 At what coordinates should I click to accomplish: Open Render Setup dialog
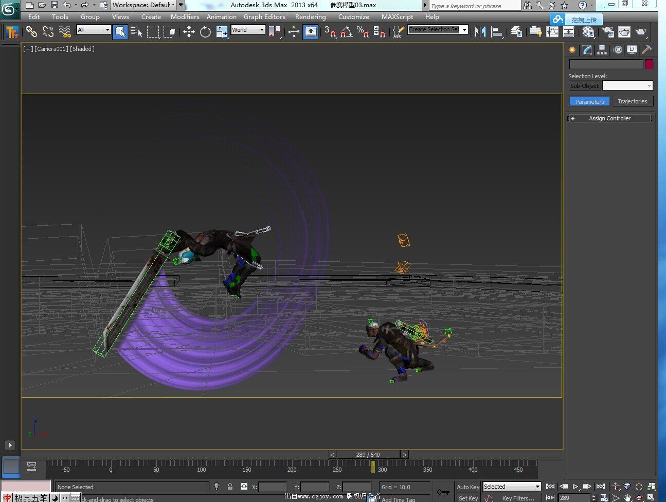click(x=608, y=32)
